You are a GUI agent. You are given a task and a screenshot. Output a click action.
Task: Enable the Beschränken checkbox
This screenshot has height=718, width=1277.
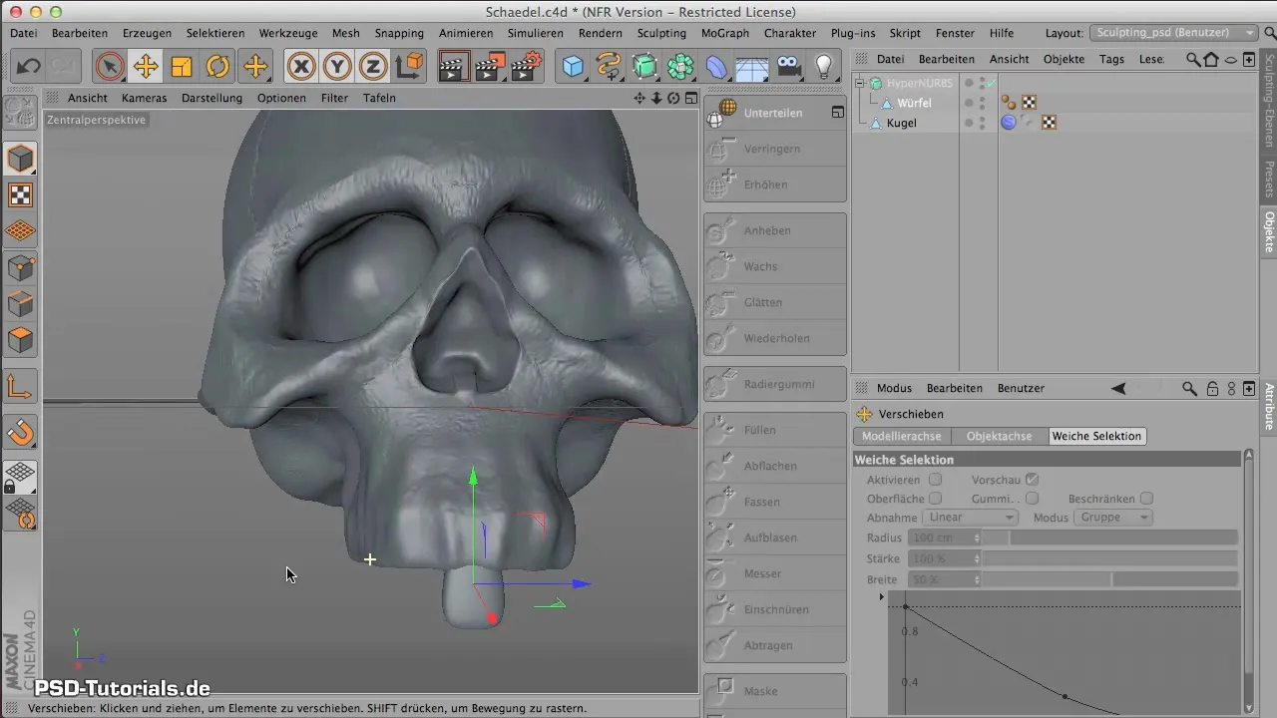pyautogui.click(x=1147, y=499)
